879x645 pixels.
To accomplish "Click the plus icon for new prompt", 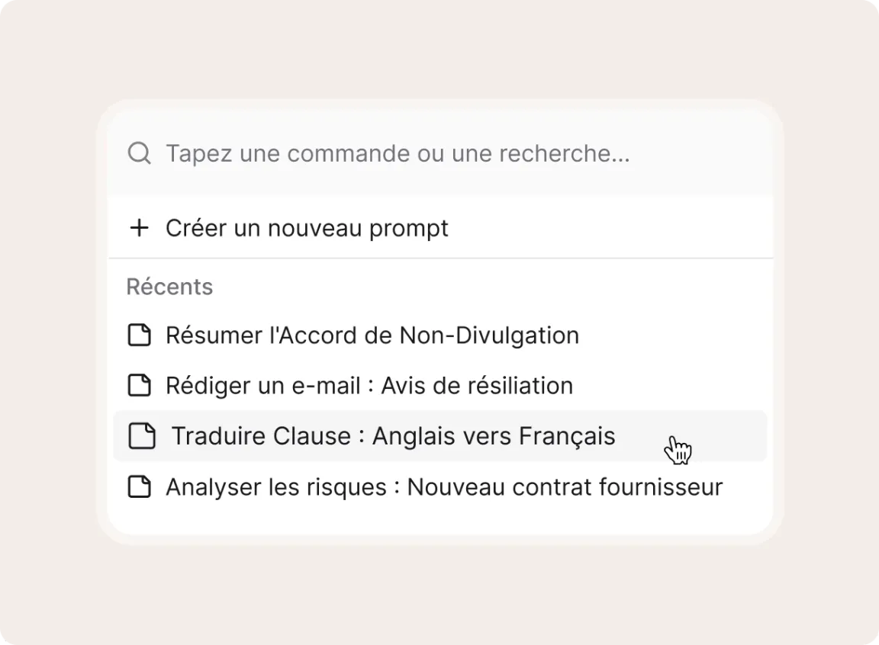I will 139,228.
